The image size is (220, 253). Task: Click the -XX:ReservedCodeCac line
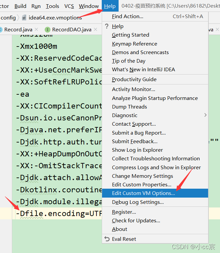[59, 58]
